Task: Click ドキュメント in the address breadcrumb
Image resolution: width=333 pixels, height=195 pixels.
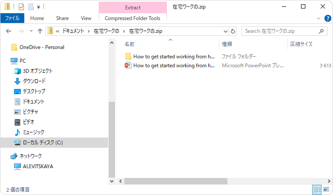Action: tap(74, 31)
